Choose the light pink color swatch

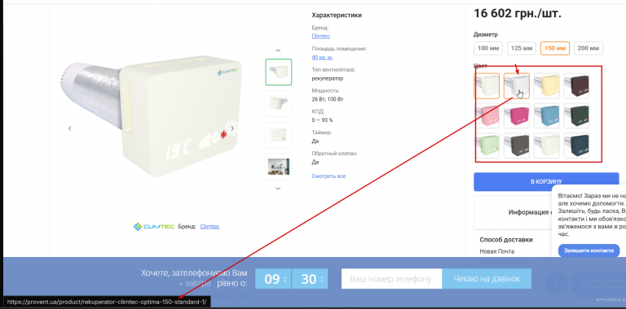pos(487,115)
